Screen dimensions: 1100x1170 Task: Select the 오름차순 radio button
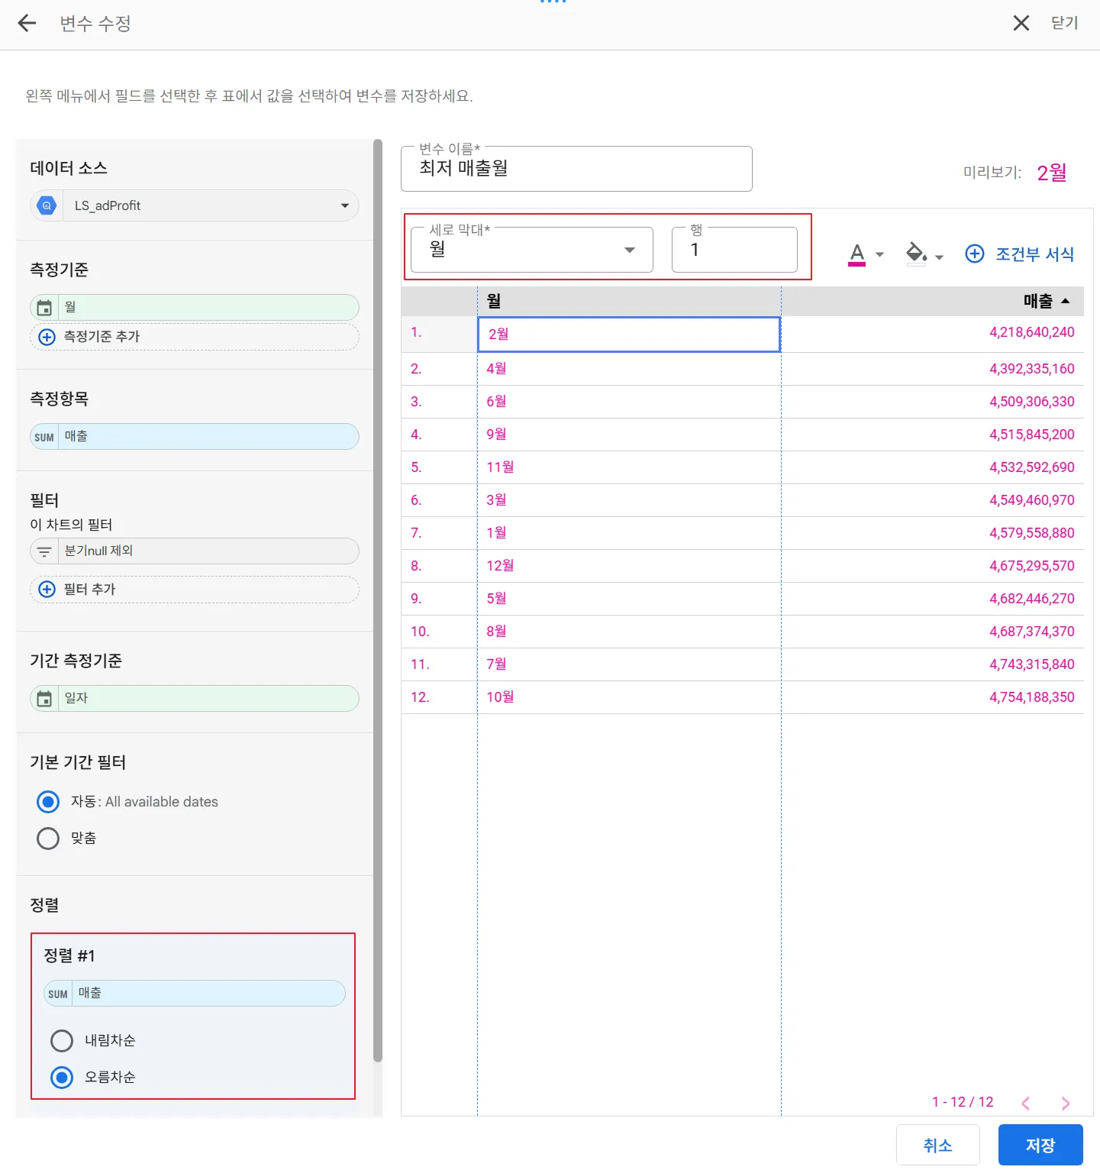tap(62, 1077)
